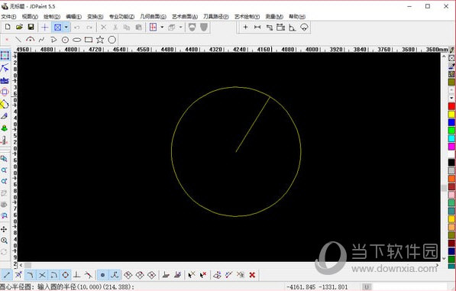
Task: Select the abc text tool in left sidebar
Action: click(5, 80)
